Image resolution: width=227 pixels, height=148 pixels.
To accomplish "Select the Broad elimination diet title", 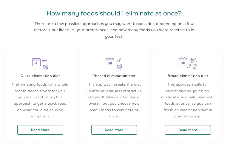I will pyautogui.click(x=188, y=76).
